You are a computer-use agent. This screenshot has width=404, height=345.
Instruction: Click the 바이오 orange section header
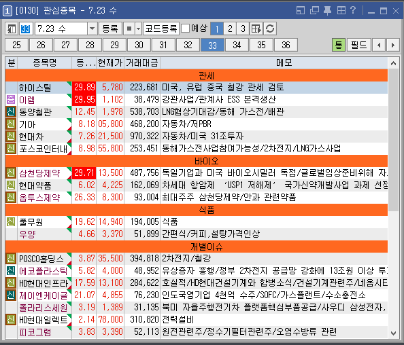click(197, 161)
